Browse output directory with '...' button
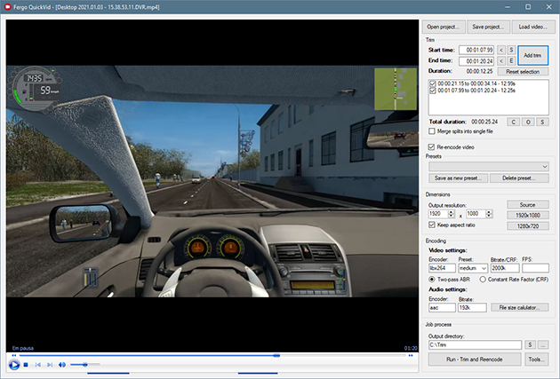 pos(543,344)
